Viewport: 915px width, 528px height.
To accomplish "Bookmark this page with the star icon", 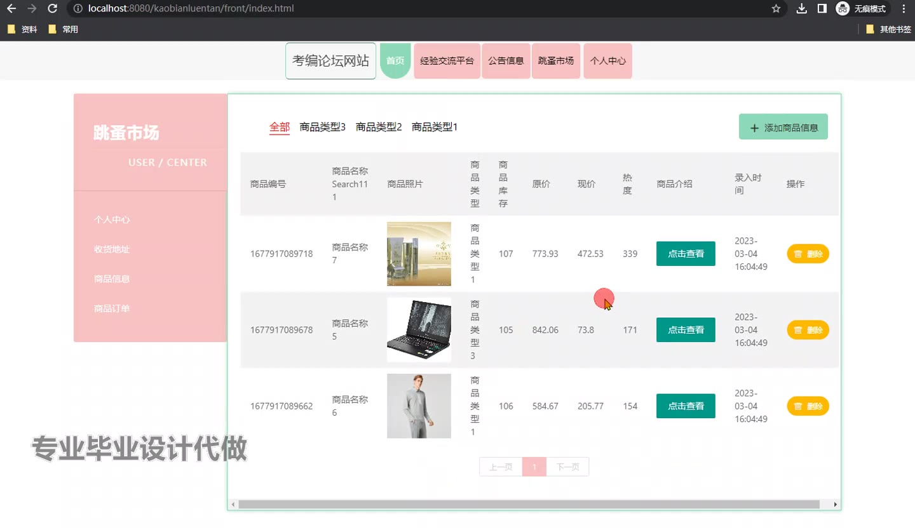I will 776,9.
